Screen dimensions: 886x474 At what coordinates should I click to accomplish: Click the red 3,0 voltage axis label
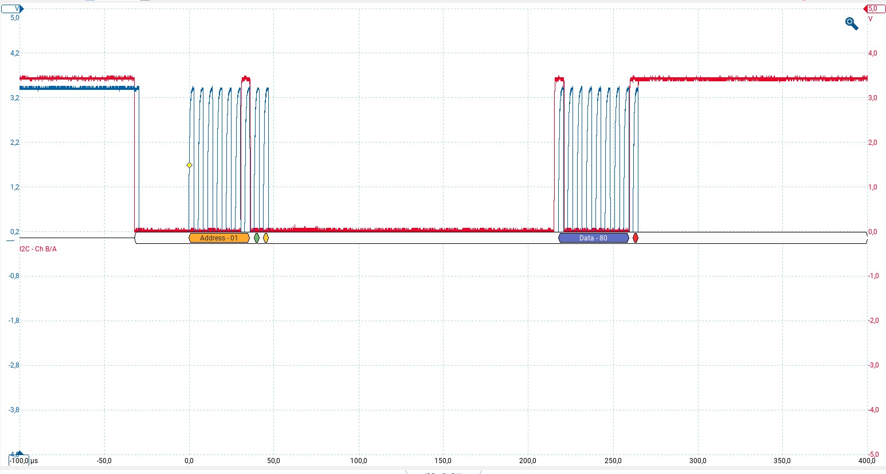tap(873, 98)
